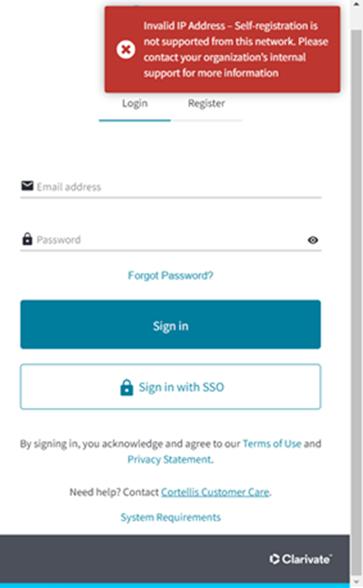Select the Login tab
Image resolution: width=363 pixels, height=588 pixels.
click(x=135, y=103)
